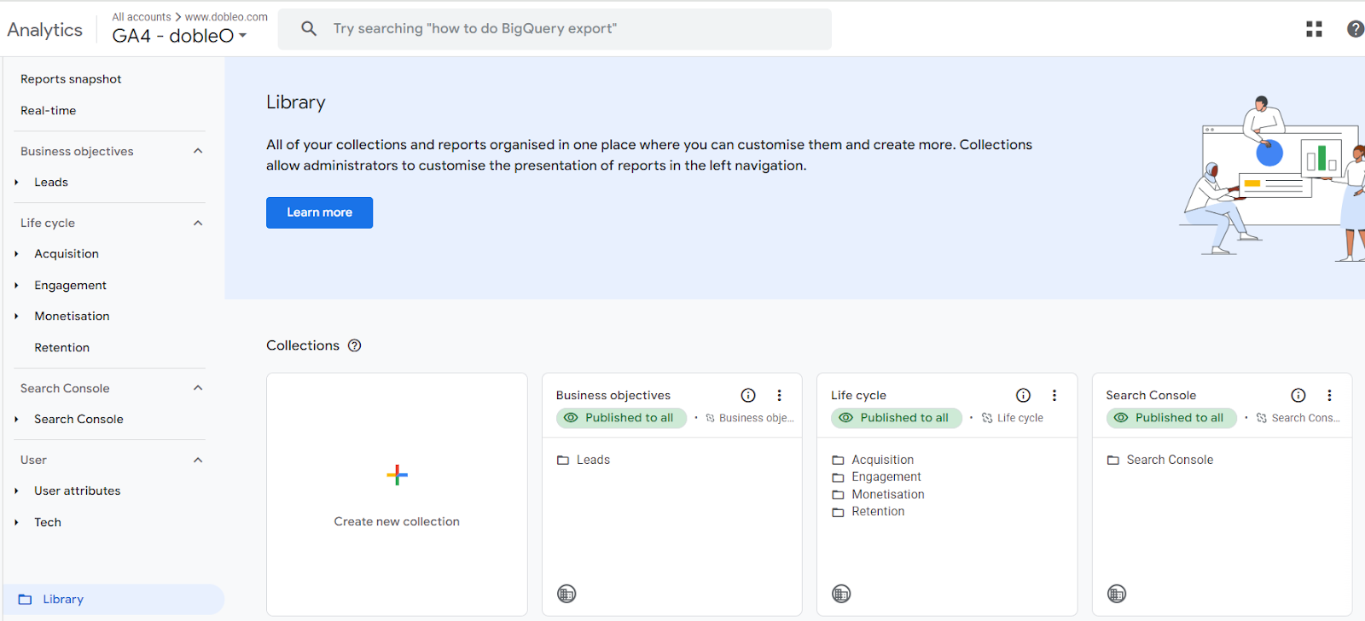Click info icon on Life cycle card

[1023, 395]
